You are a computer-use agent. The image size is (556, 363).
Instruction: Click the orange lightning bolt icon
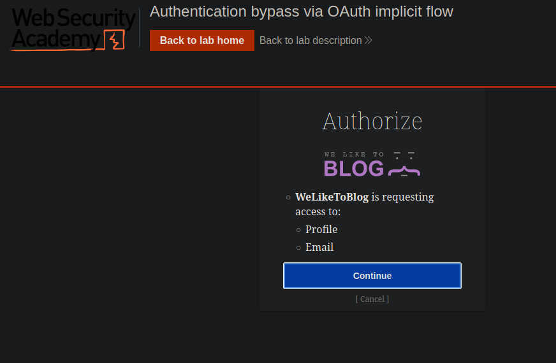(x=115, y=40)
